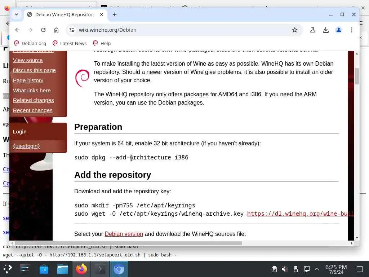The width and height of the screenshot is (369, 277).
Task: Click the forward navigation arrow
Action: pos(30,30)
